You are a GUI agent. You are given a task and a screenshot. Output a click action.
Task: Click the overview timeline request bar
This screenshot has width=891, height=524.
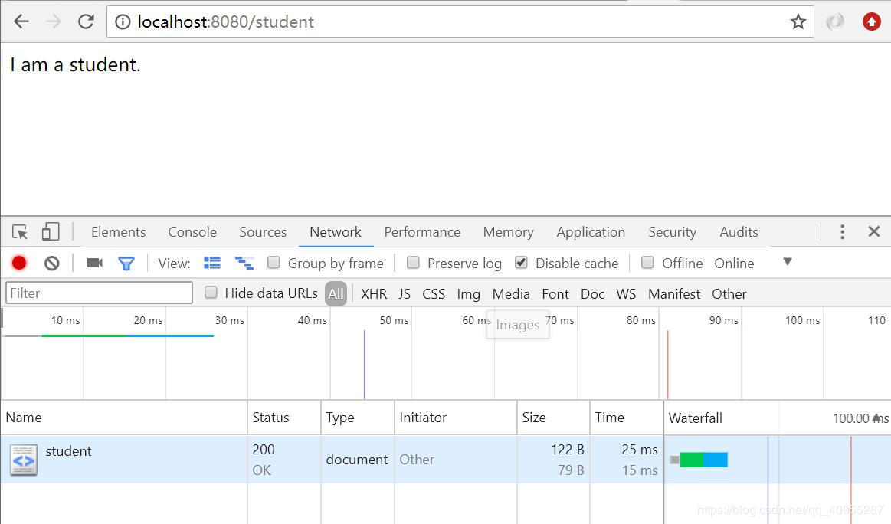(108, 336)
